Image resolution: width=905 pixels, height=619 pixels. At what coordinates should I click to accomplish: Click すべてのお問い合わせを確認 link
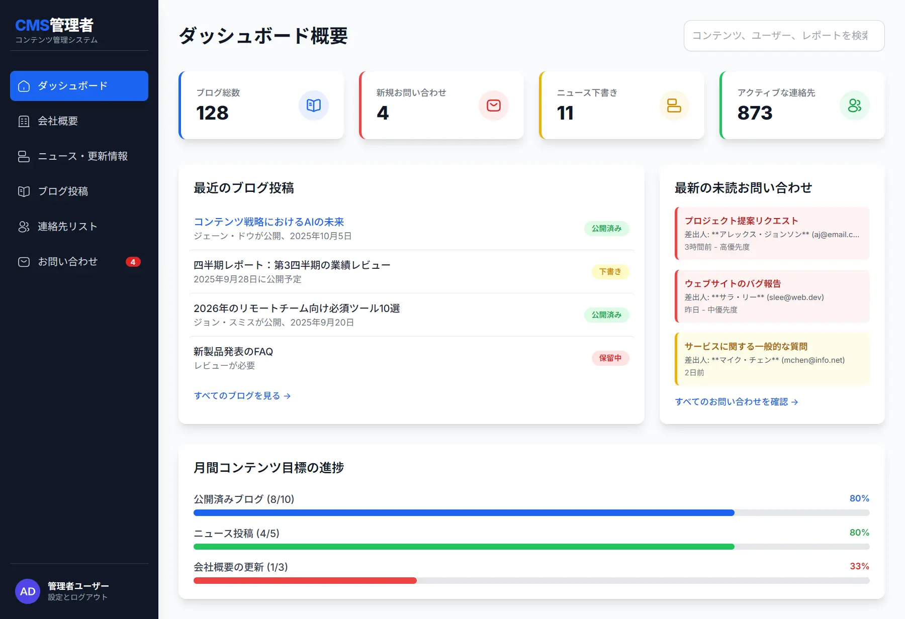pos(737,402)
